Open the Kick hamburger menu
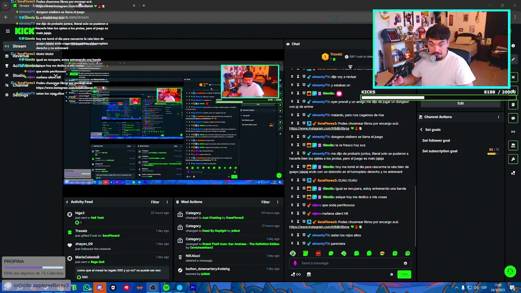The width and height of the screenshot is (521, 293). 8,31
